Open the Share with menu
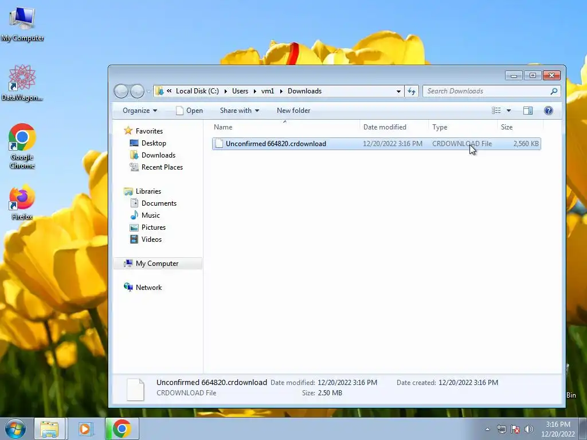The height and width of the screenshot is (440, 587). pos(240,111)
